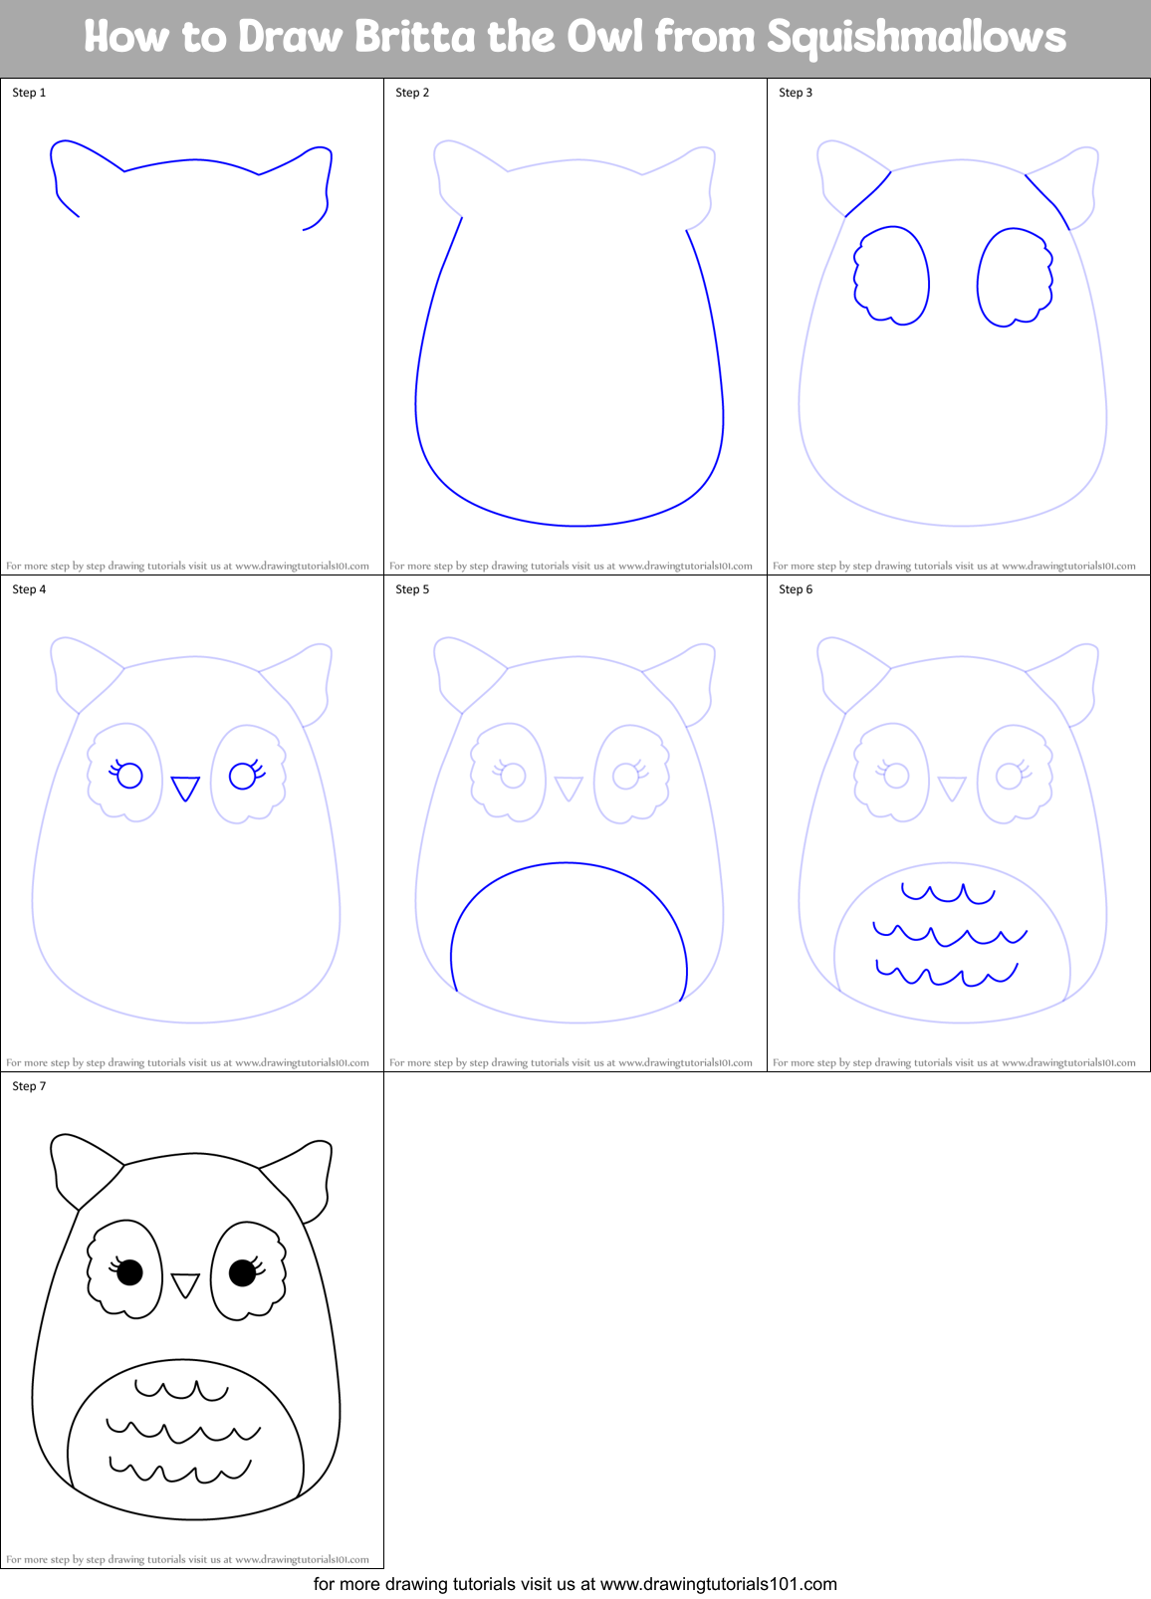The height and width of the screenshot is (1599, 1151).
Task: Click the 'Step 6' label
Action: pyautogui.click(x=796, y=589)
